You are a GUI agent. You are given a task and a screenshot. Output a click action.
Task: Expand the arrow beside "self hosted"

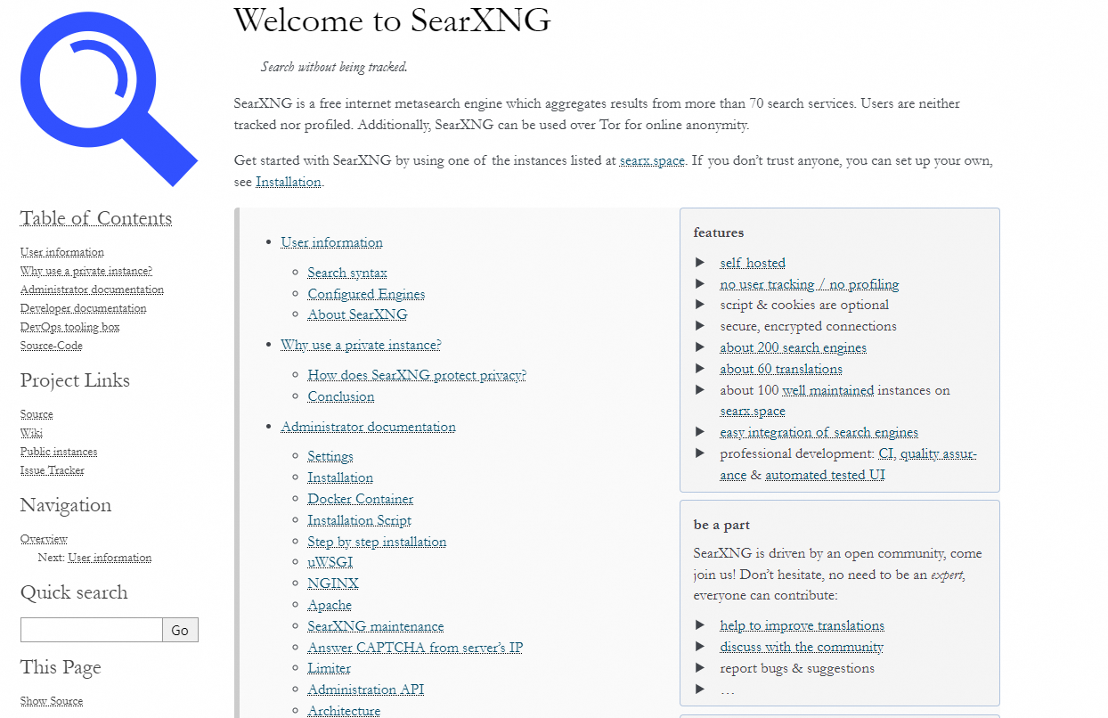coord(700,262)
